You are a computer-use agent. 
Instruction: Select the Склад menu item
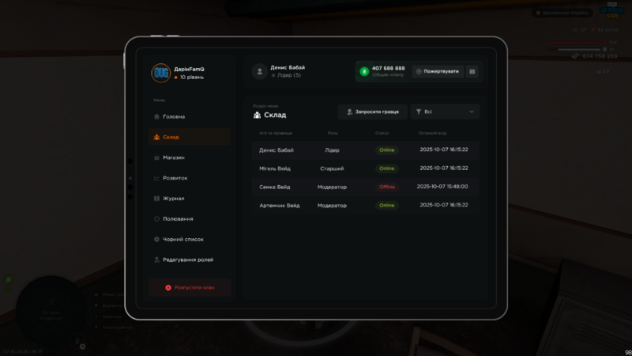pyautogui.click(x=189, y=137)
